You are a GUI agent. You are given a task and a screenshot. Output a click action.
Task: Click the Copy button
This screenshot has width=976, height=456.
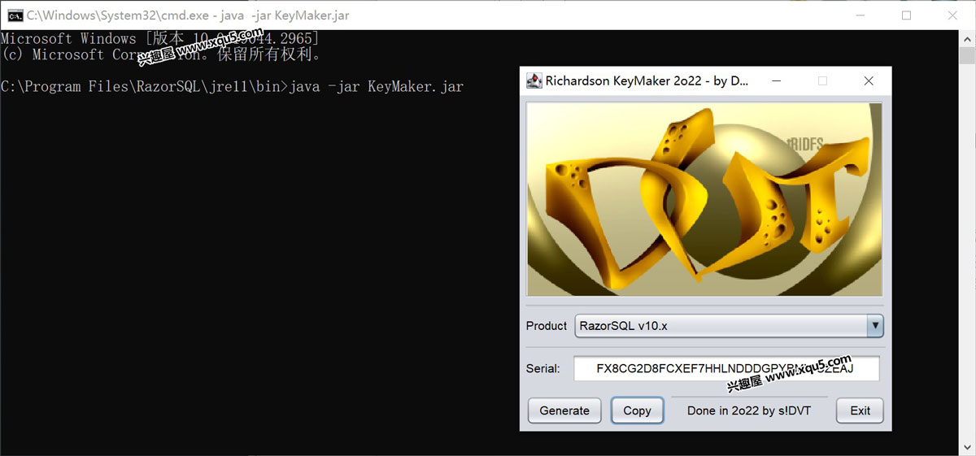click(x=637, y=410)
